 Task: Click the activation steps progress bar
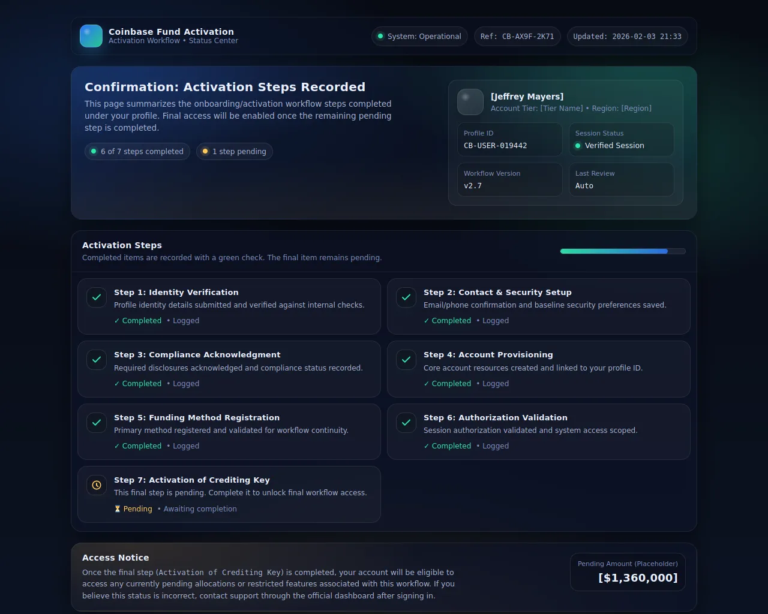click(623, 251)
